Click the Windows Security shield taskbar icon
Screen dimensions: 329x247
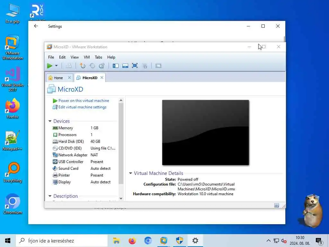coord(179,241)
